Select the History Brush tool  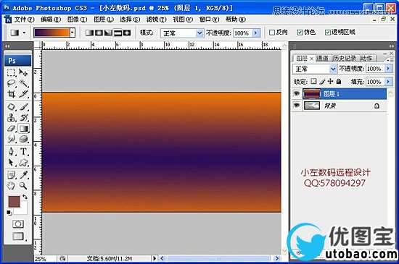pos(23,117)
